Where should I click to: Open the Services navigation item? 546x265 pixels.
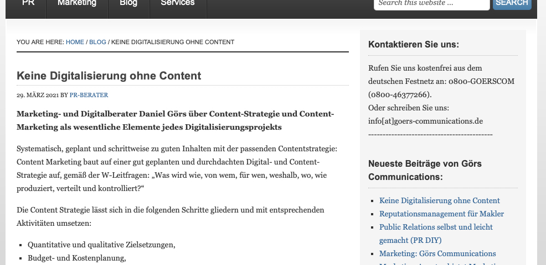[x=178, y=3]
